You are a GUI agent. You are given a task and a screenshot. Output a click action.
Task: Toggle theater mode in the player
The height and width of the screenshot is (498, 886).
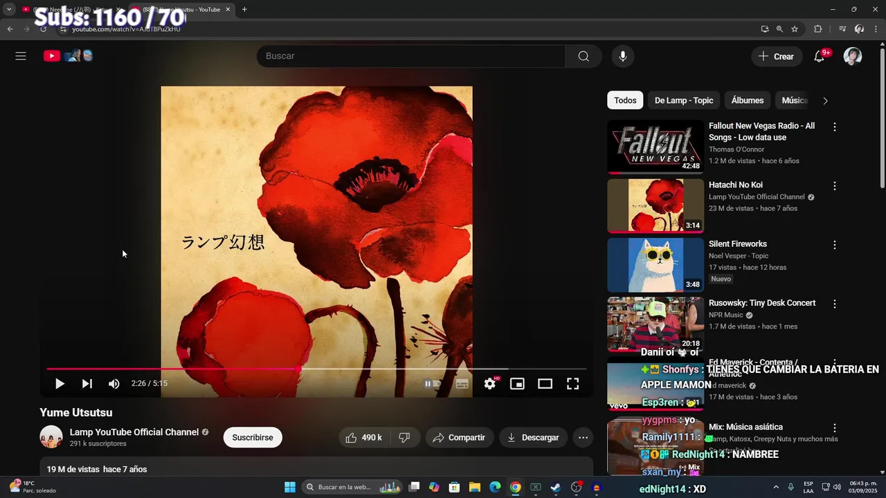click(545, 383)
